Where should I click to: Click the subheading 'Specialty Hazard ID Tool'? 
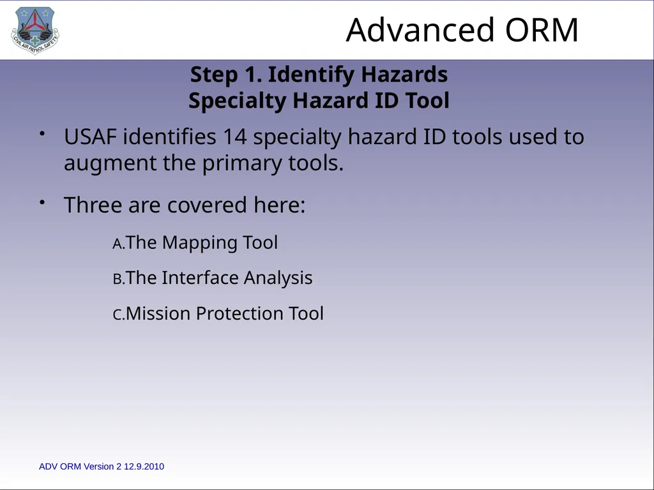319,100
